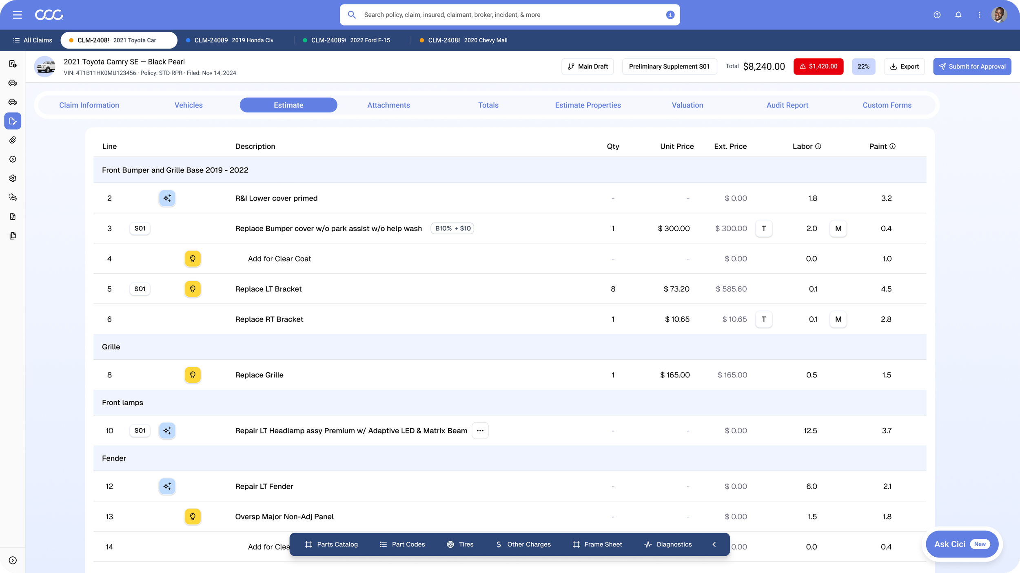1020x573 pixels.
Task: Click the lightbulb icon on Replace Grille row
Action: (x=193, y=375)
